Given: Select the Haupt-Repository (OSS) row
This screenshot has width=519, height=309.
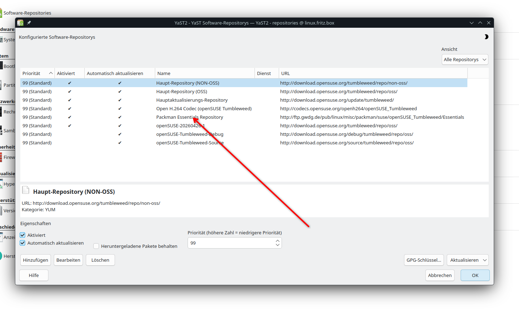Looking at the screenshot, I should tap(244, 91).
